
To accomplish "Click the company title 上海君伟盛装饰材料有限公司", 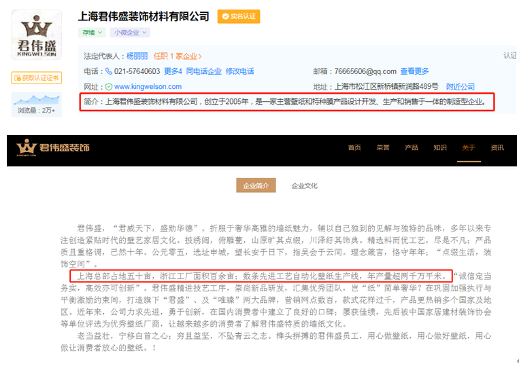I will [144, 16].
